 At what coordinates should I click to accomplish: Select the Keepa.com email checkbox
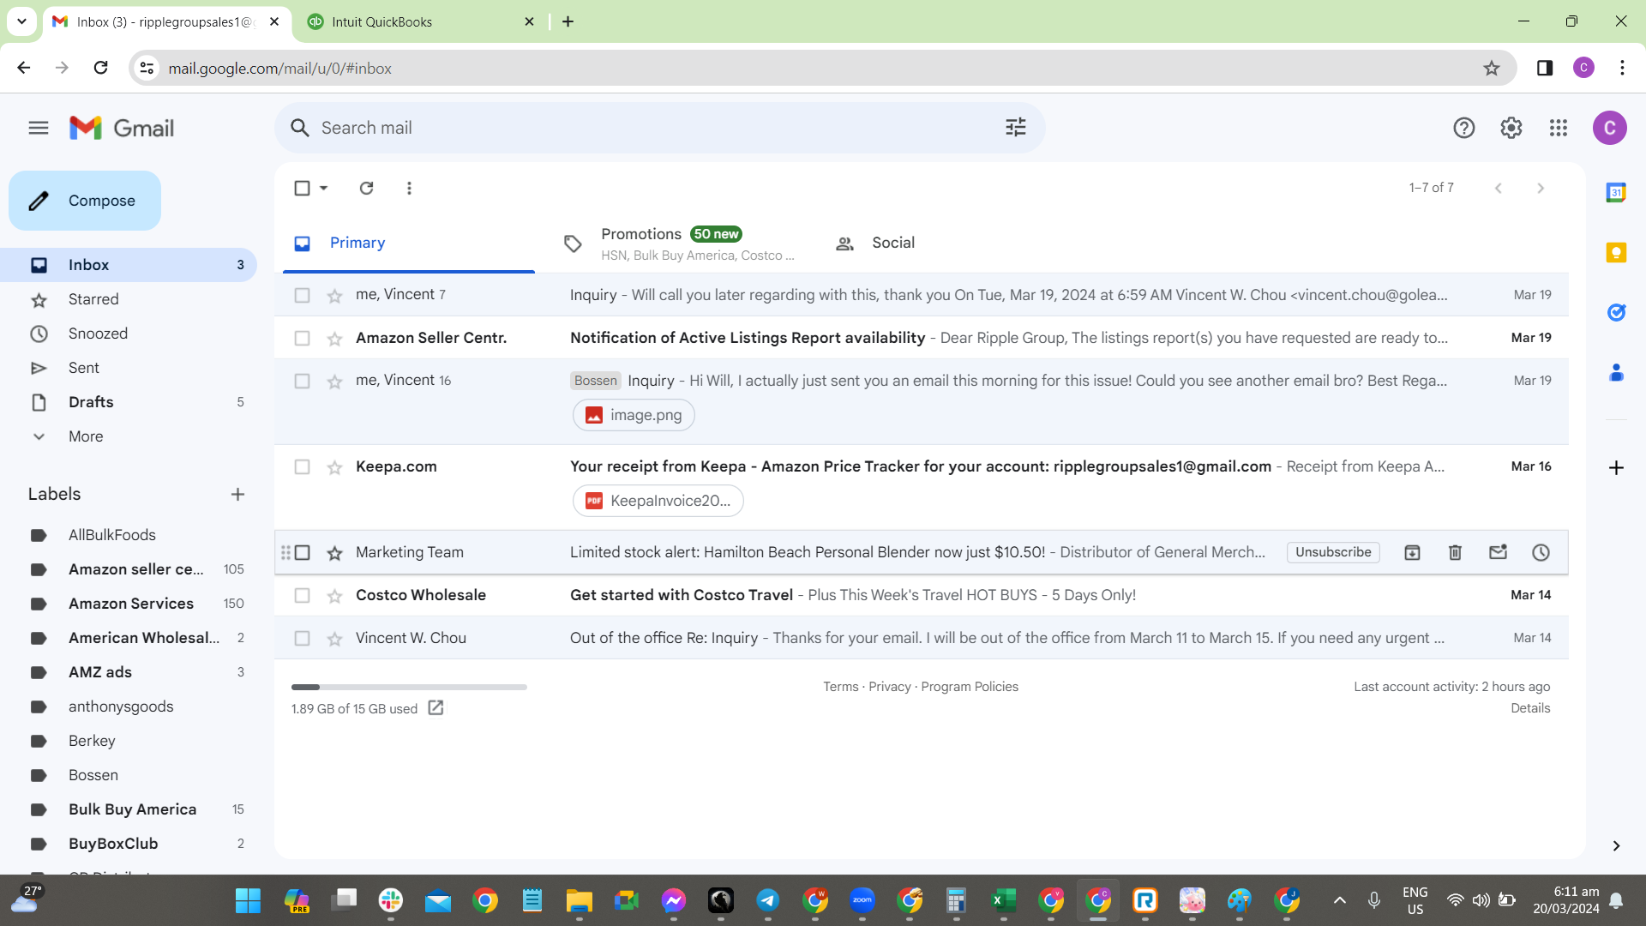(302, 467)
